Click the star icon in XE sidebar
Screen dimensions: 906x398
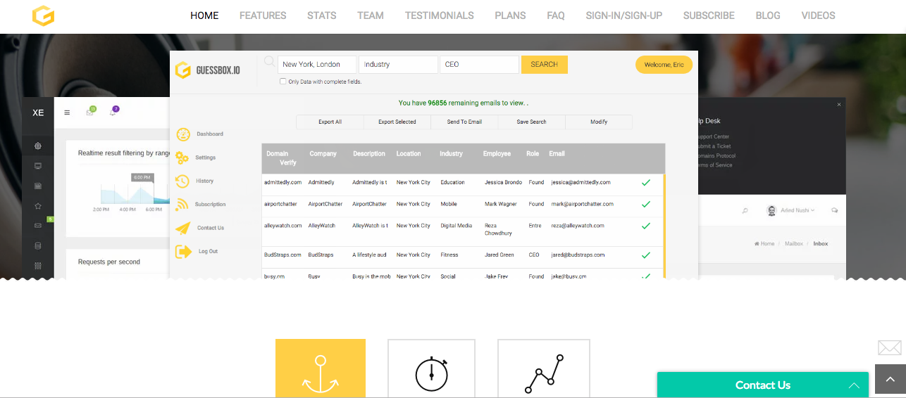click(x=38, y=206)
